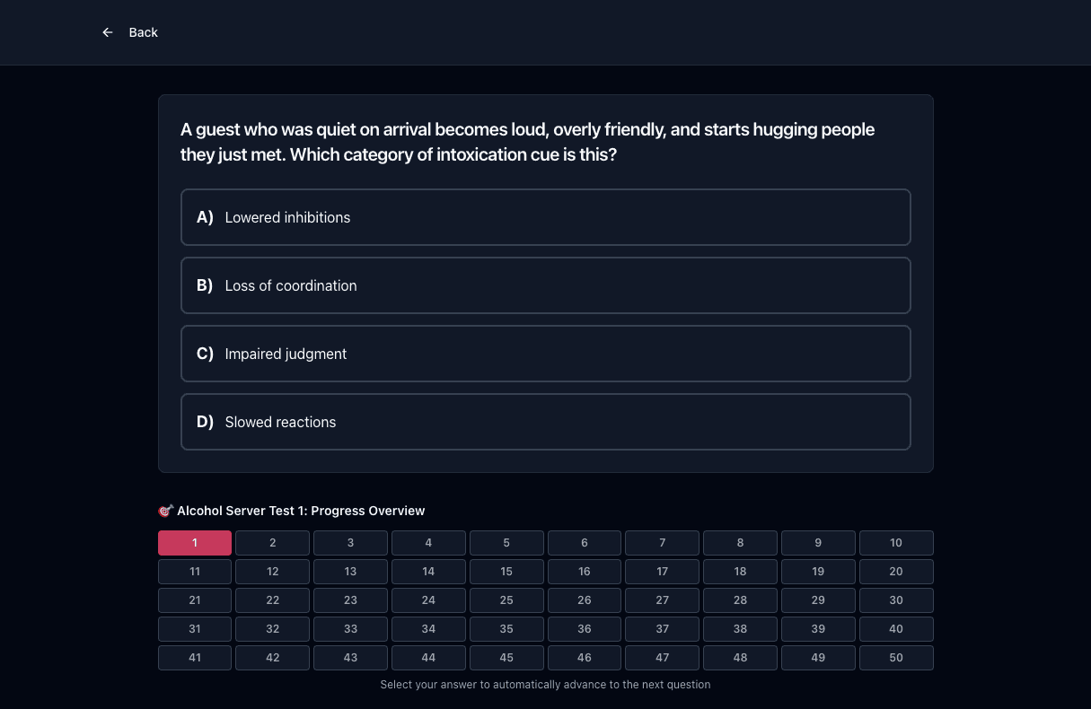Select answer D) Slowed reactions
Screen dimensions: 1091x709
[546, 422]
